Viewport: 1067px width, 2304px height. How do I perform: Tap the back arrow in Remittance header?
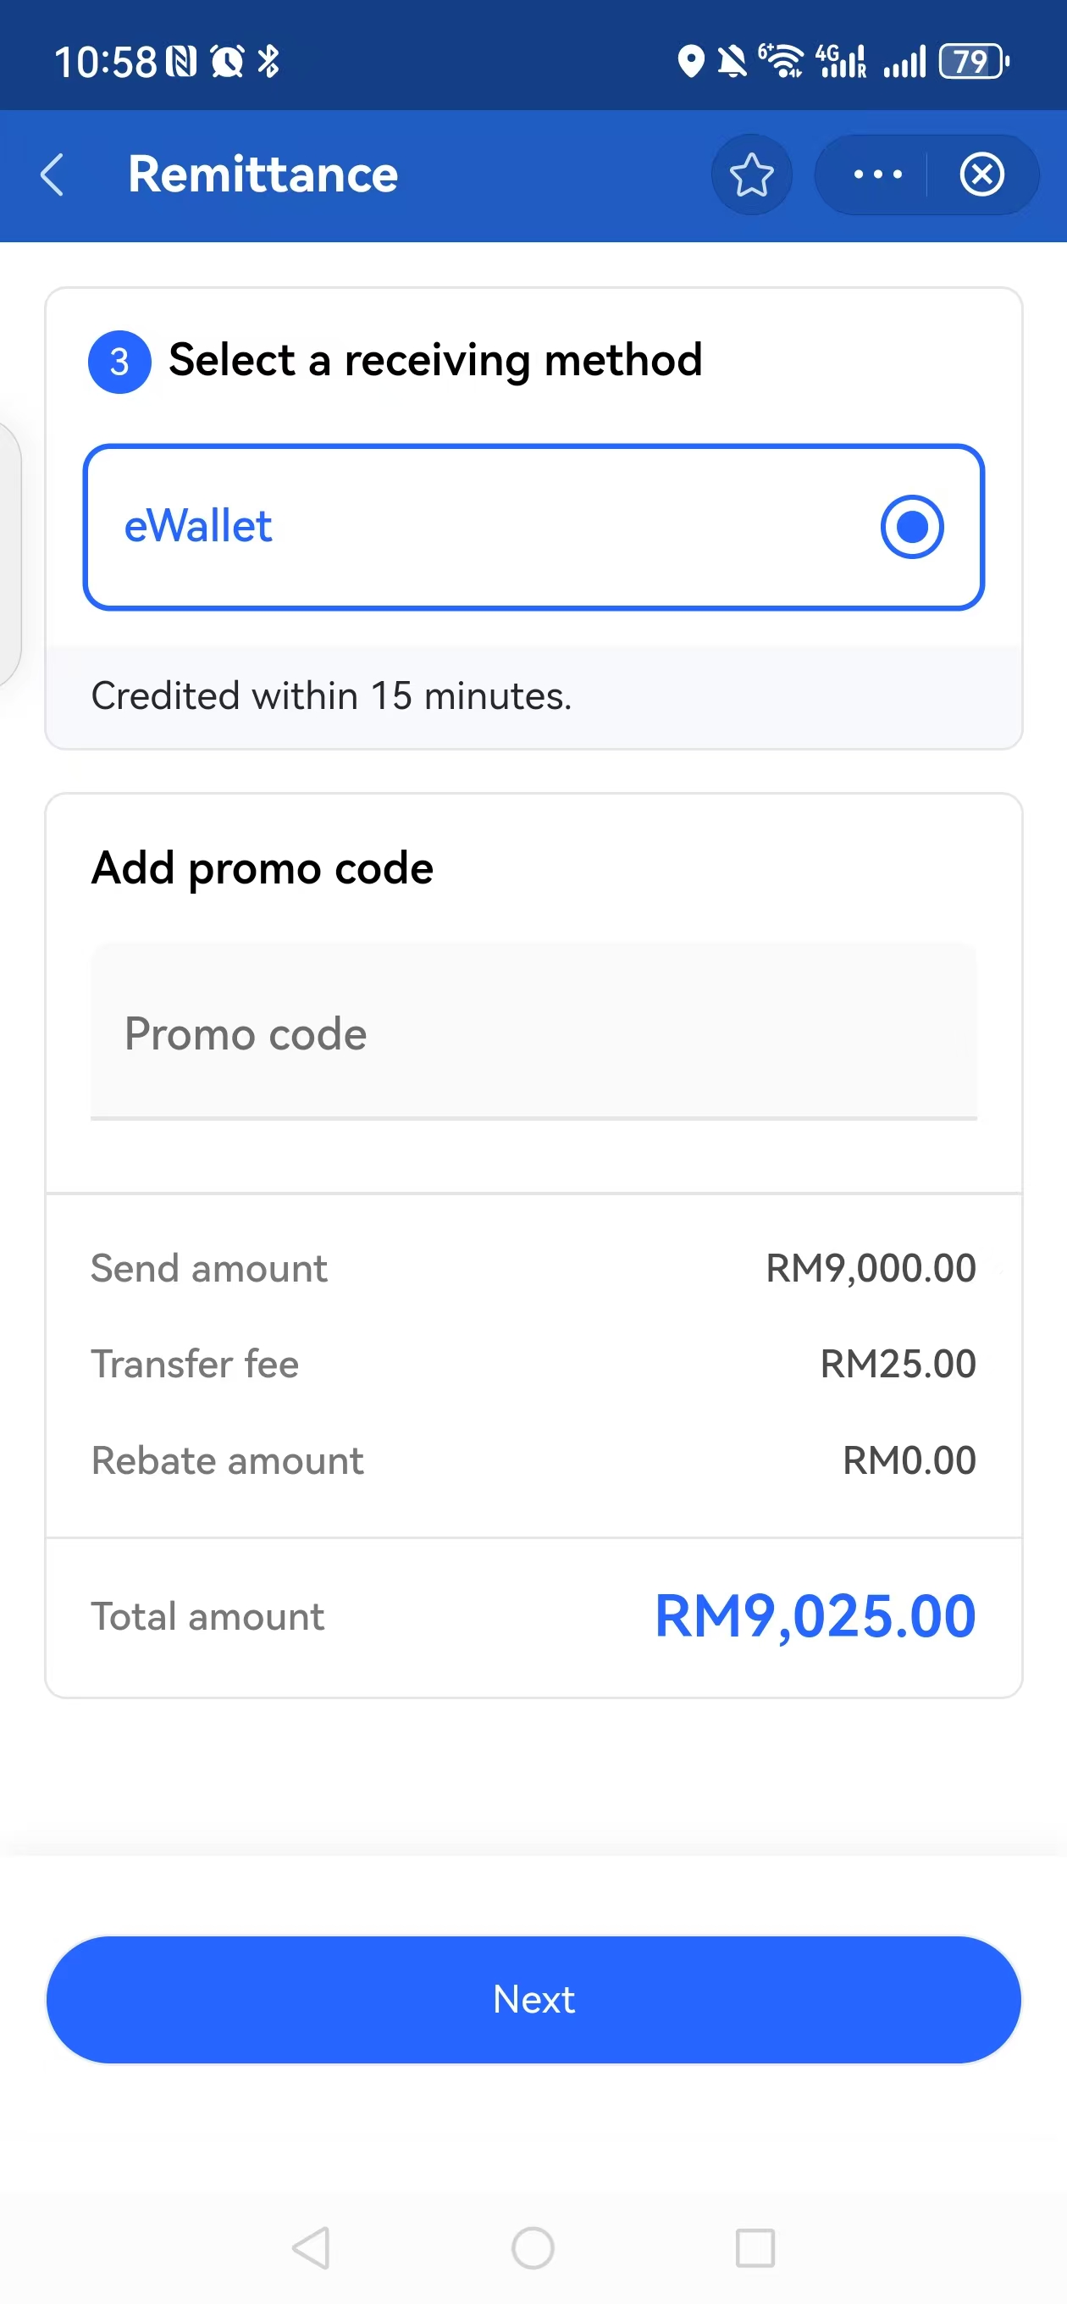click(x=53, y=174)
